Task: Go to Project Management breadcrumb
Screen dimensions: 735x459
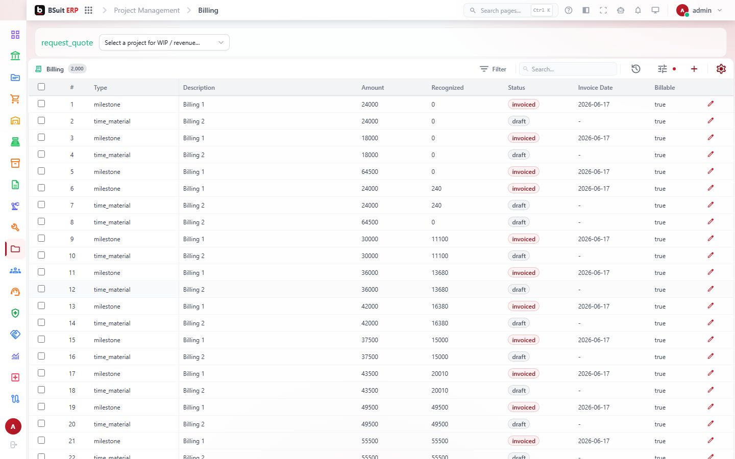Action: pyautogui.click(x=147, y=10)
